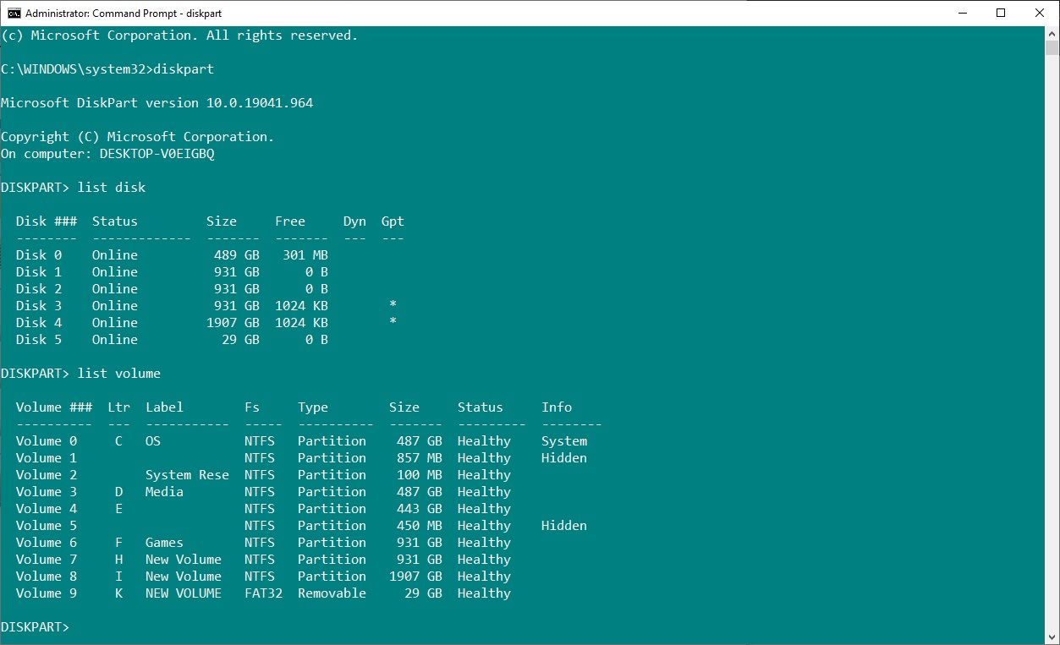Viewport: 1060px width, 645px height.
Task: Click the vertical scrollbar thumb
Action: 1052,46
